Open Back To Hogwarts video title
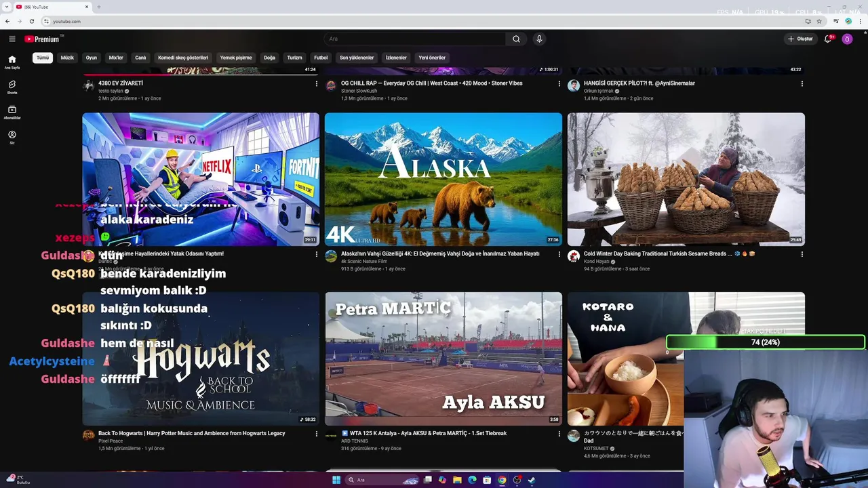The height and width of the screenshot is (488, 868). click(192, 433)
